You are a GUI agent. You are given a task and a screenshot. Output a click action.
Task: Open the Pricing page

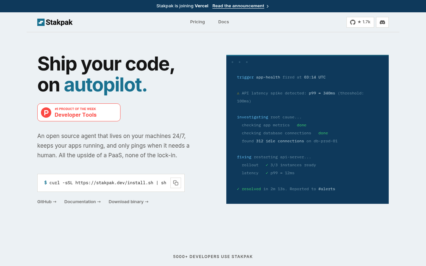[x=197, y=22]
